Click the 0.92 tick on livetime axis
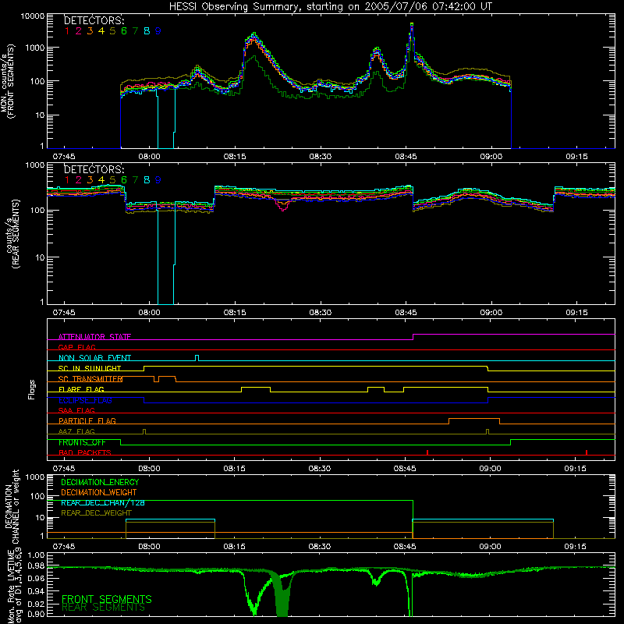 (x=36, y=602)
